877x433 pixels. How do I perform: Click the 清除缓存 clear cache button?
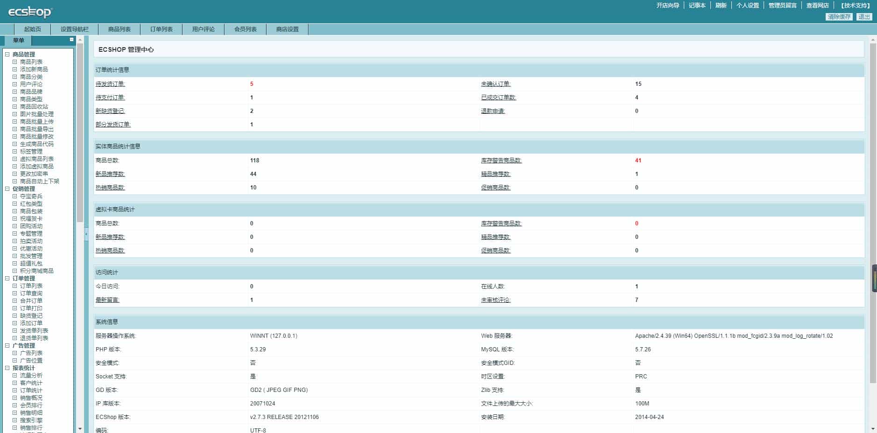[839, 16]
